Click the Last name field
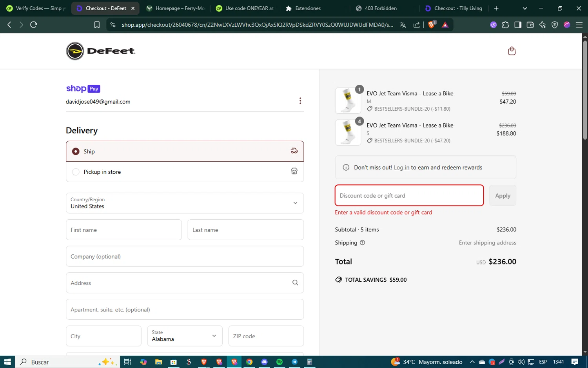The width and height of the screenshot is (588, 368). (x=246, y=230)
